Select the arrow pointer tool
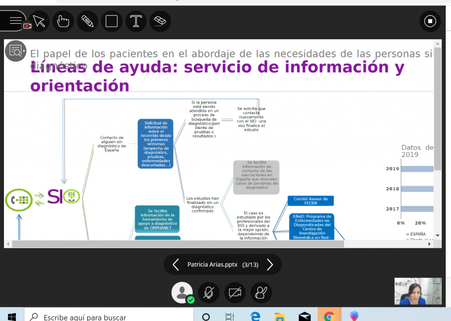Viewport: 451px width, 321px height. click(39, 21)
